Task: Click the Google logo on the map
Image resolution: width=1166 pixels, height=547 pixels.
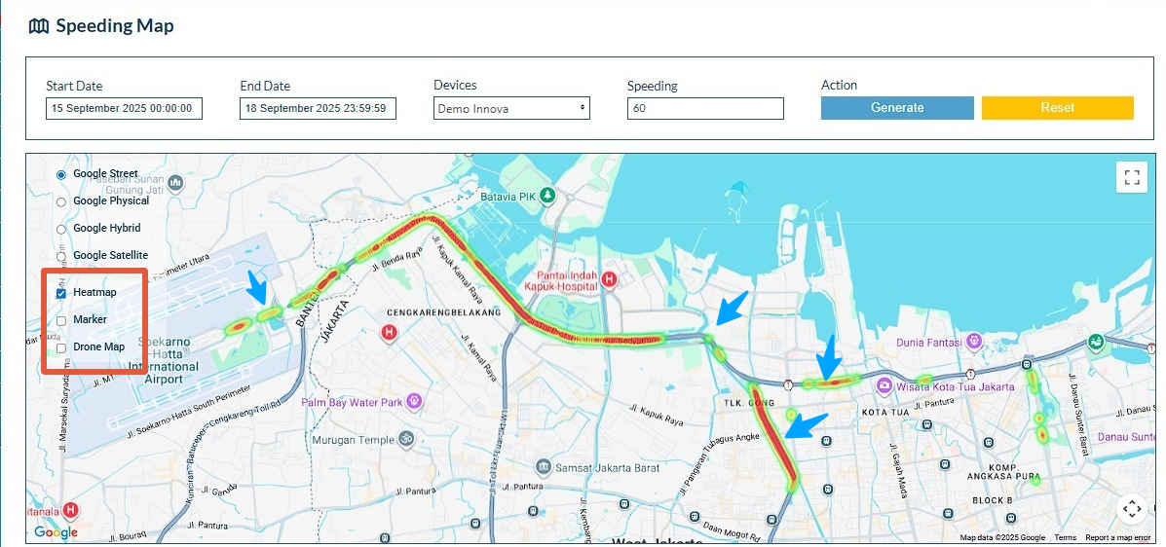Action: pos(56,531)
